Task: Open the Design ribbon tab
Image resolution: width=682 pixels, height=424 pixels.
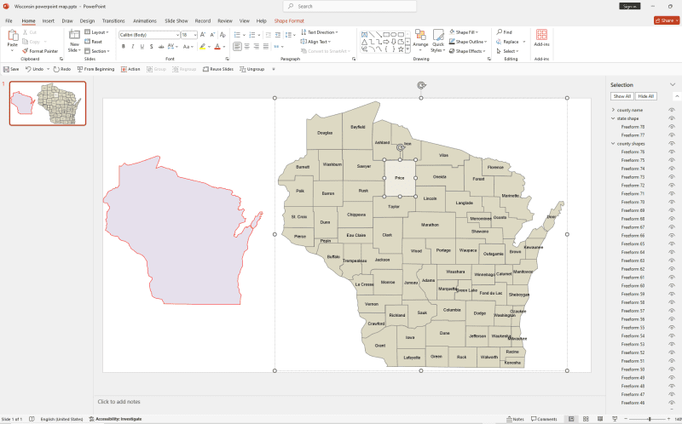Action: [87, 20]
